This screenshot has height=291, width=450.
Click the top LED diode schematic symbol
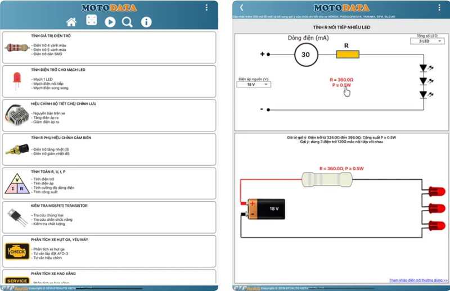424,68
